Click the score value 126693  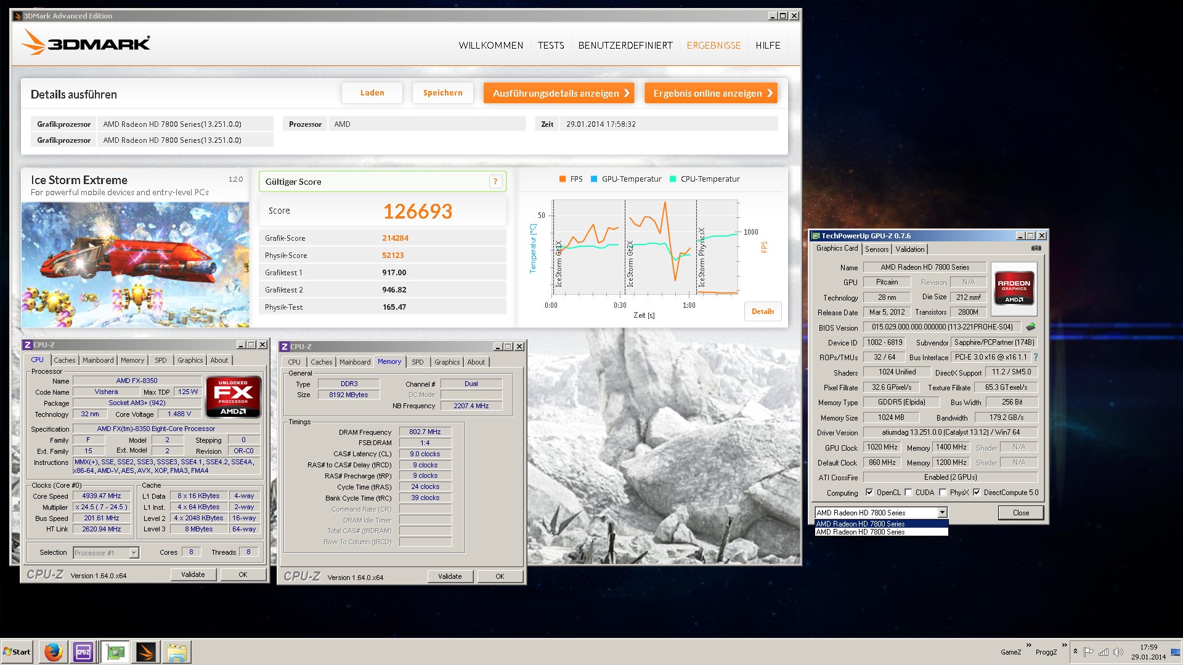(x=418, y=211)
